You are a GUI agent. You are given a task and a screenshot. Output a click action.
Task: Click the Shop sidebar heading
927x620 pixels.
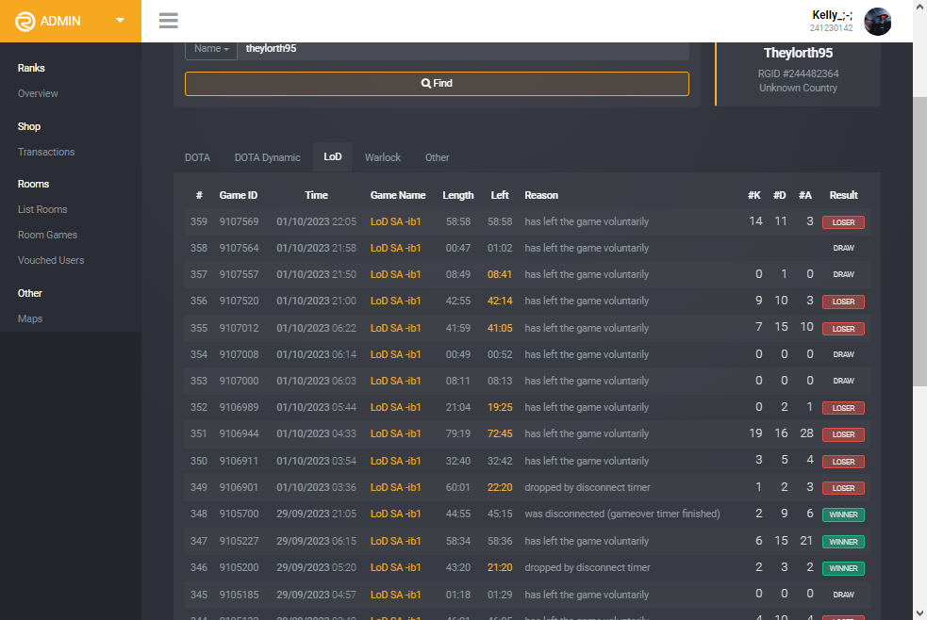tap(29, 126)
